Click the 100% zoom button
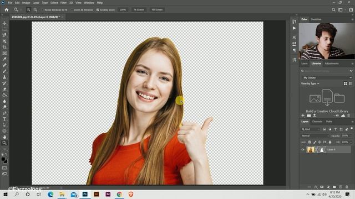Screen dimensions: 355x199 coord(123,10)
